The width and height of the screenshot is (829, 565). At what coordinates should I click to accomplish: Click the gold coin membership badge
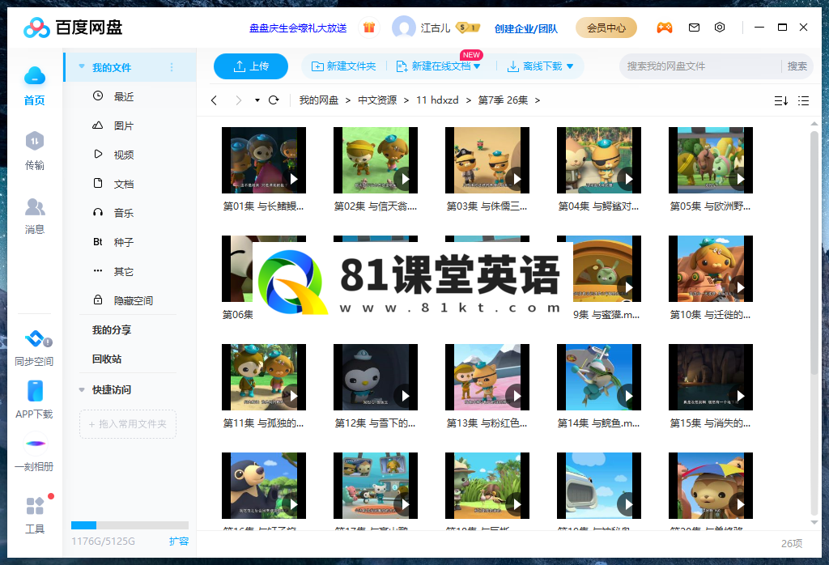[468, 28]
